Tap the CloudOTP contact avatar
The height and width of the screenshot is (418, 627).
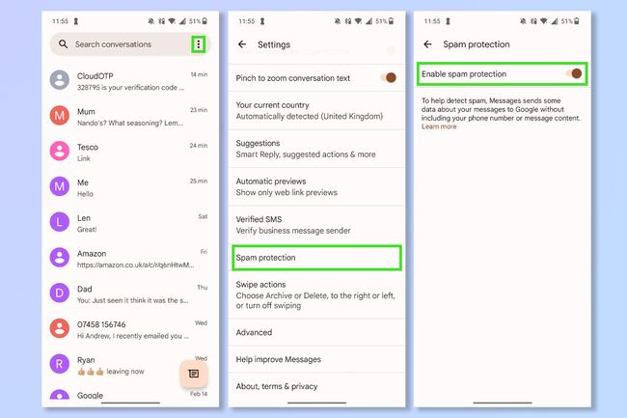[60, 80]
